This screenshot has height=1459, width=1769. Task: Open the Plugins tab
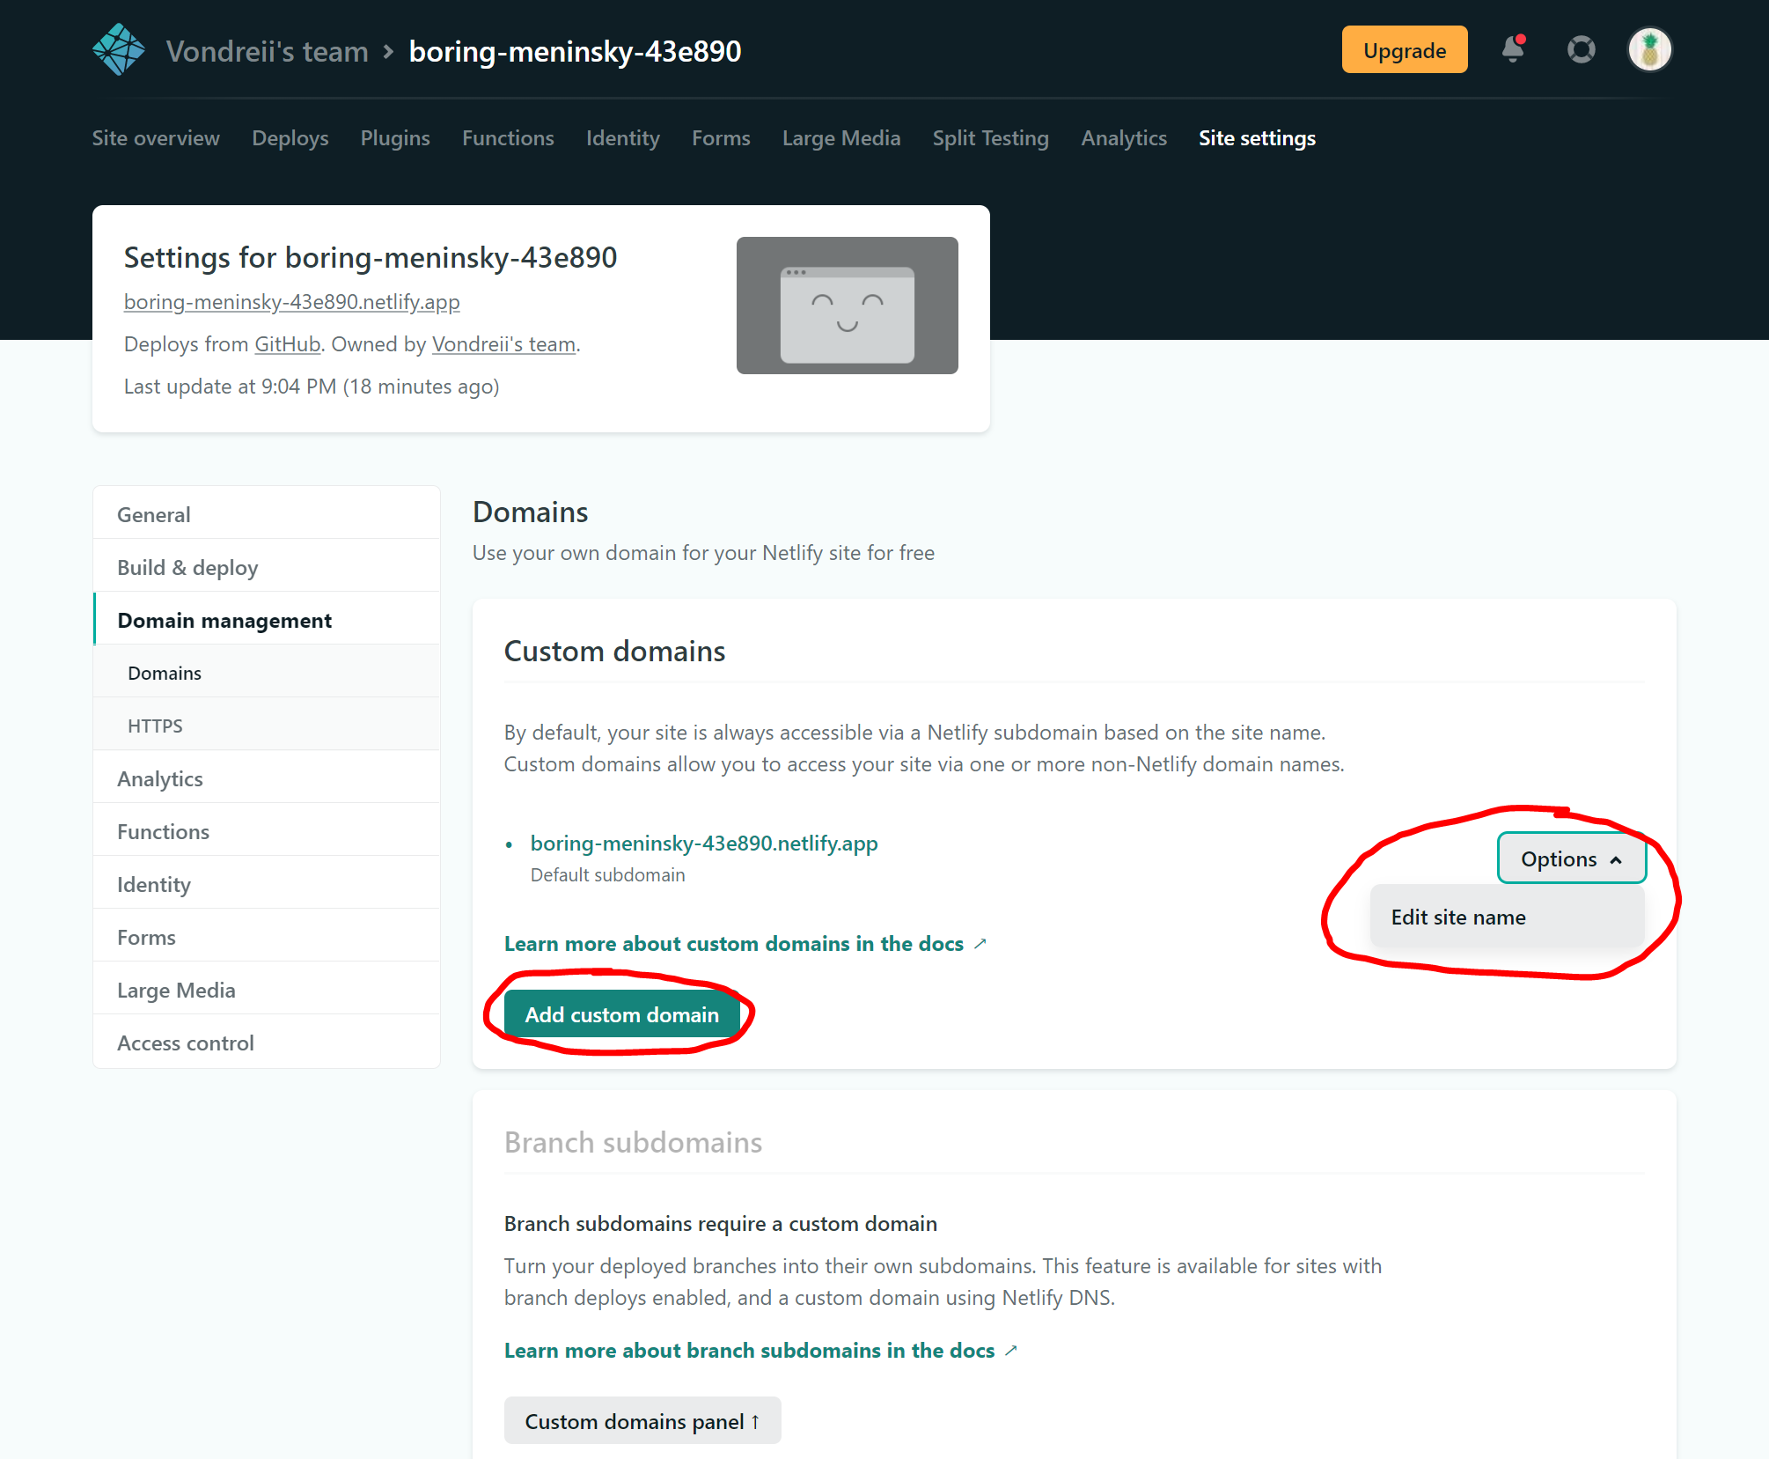pyautogui.click(x=395, y=138)
